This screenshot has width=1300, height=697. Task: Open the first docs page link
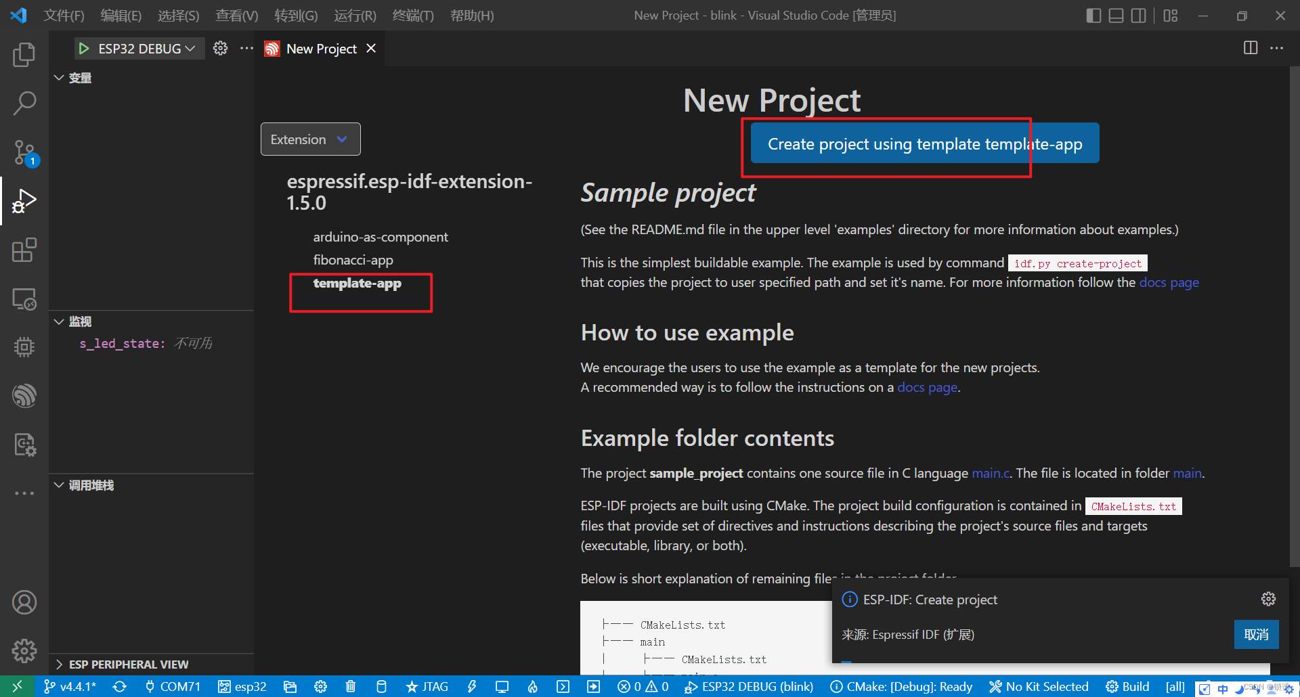pyautogui.click(x=1169, y=282)
